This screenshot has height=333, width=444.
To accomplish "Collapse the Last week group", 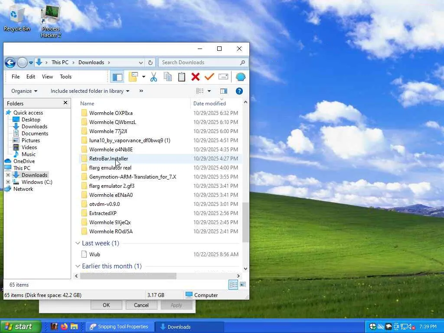I will 78,243.
